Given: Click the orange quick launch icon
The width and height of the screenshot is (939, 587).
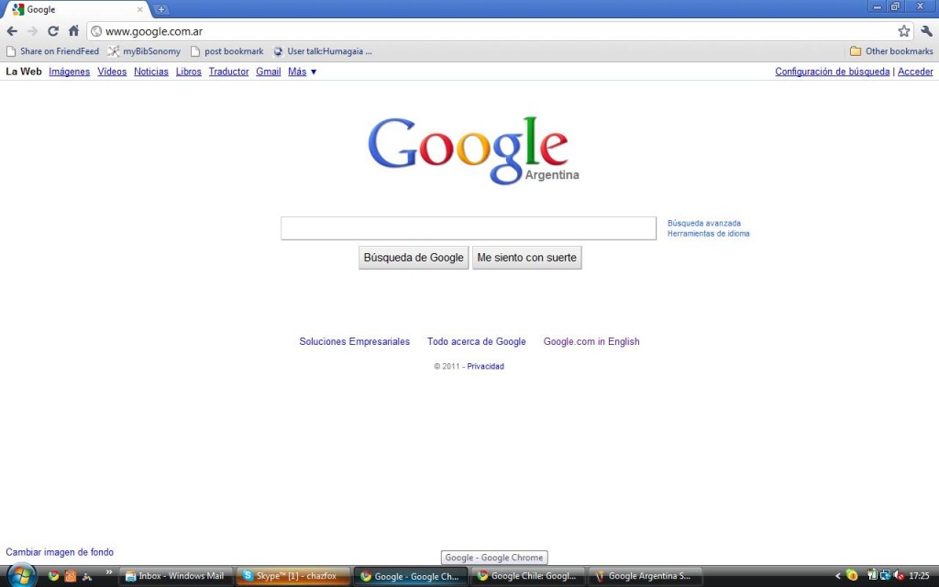Looking at the screenshot, I should pos(70,576).
